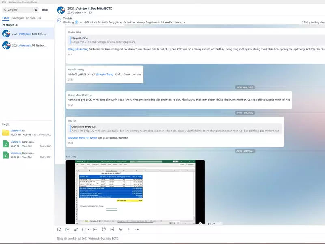Open pinned messages icon under header
The height and width of the screenshot is (244, 325).
(59, 20)
